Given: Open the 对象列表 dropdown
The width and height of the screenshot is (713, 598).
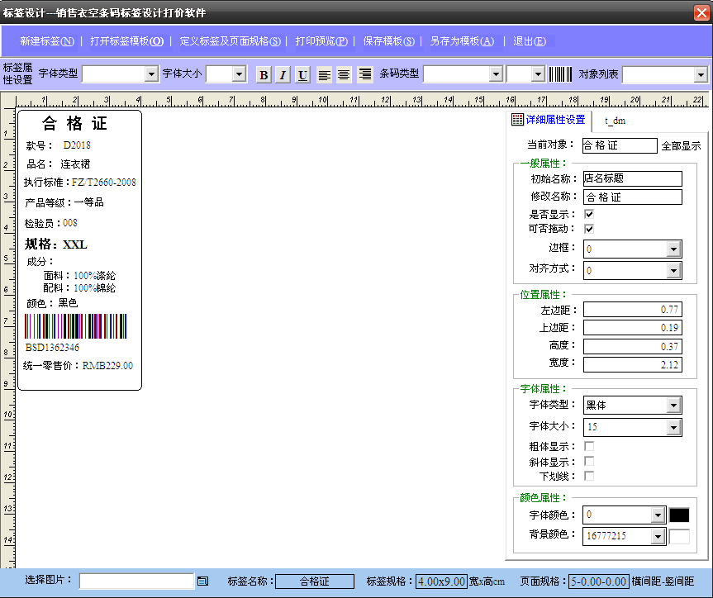Looking at the screenshot, I should 701,75.
